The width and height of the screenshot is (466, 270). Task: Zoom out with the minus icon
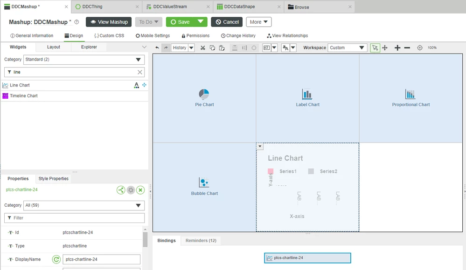coord(407,47)
